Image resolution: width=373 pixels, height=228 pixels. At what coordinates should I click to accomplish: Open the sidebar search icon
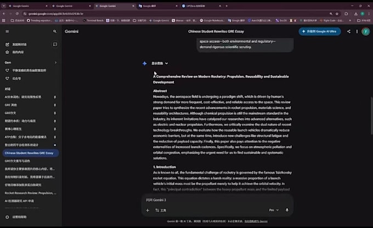55,31
